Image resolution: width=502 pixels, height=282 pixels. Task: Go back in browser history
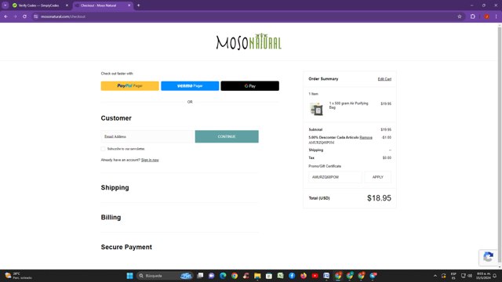pyautogui.click(x=5, y=16)
